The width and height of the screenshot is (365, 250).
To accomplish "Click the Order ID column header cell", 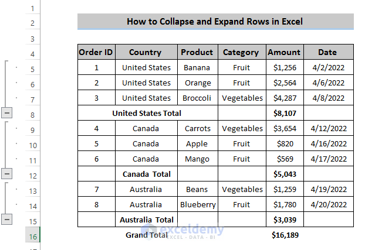I will (x=96, y=52).
